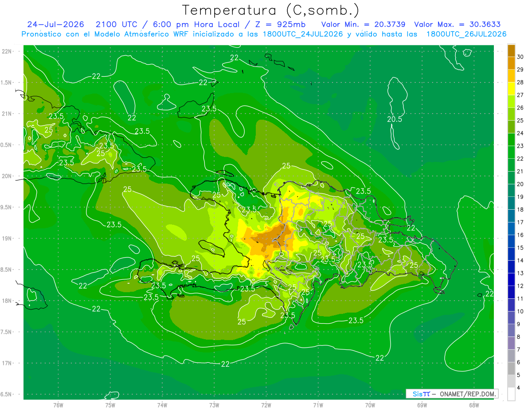Image resolution: width=532 pixels, height=411 pixels.
Task: Click the dark orange swatch above 30
Action: tap(511, 51)
